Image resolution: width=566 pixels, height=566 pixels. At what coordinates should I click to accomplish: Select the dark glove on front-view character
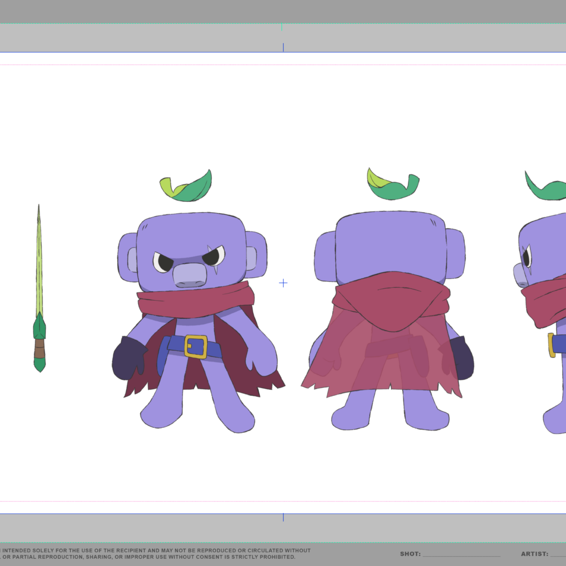click(x=127, y=359)
